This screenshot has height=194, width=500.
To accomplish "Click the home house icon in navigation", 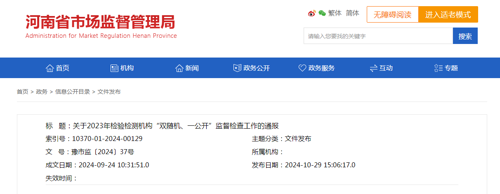I will point(50,68).
